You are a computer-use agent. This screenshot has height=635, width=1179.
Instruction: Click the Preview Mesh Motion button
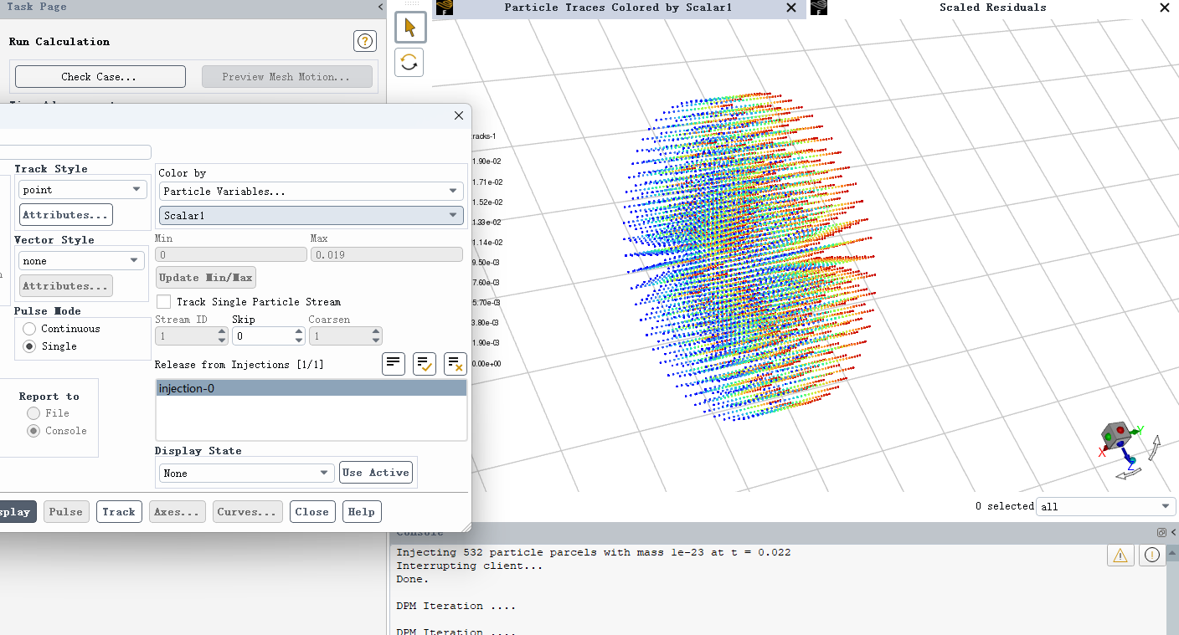[287, 77]
